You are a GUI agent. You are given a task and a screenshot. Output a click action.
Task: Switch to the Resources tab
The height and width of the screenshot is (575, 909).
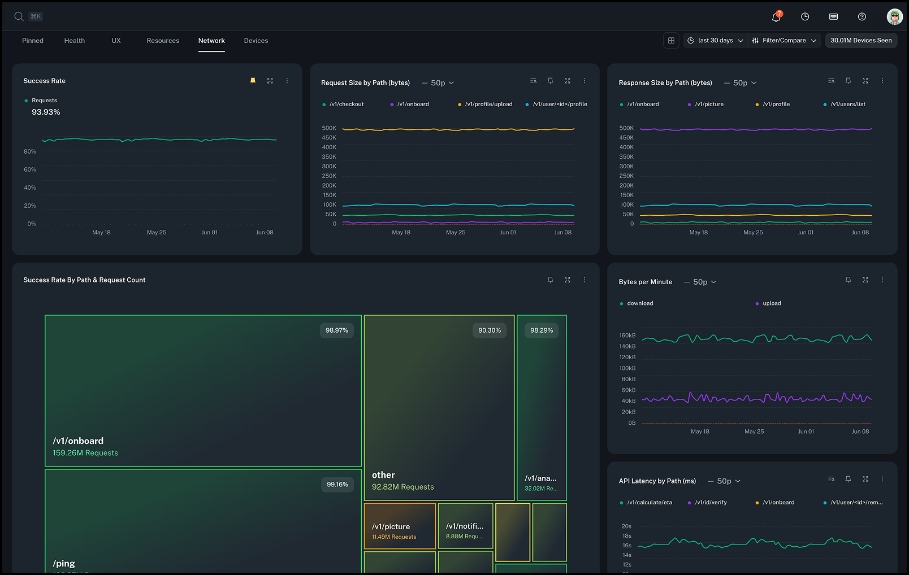coord(163,41)
